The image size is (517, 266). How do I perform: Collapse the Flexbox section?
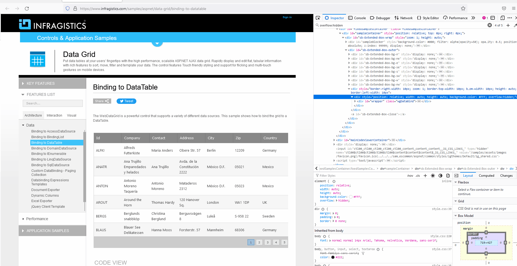[x=456, y=182]
